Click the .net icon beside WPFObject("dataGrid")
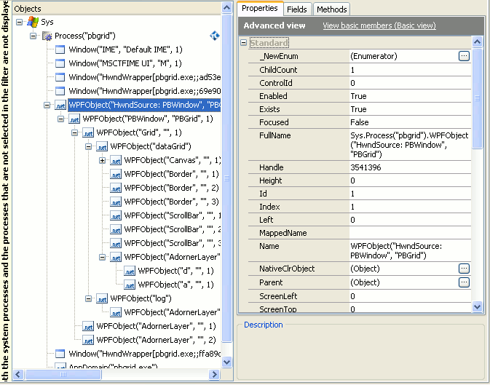The image size is (490, 385). pyautogui.click(x=102, y=146)
